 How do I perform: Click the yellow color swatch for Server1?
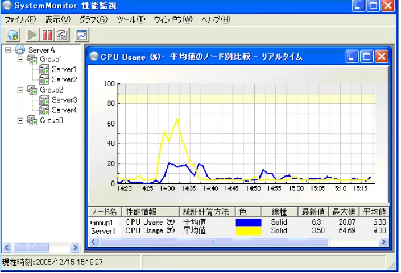click(249, 230)
